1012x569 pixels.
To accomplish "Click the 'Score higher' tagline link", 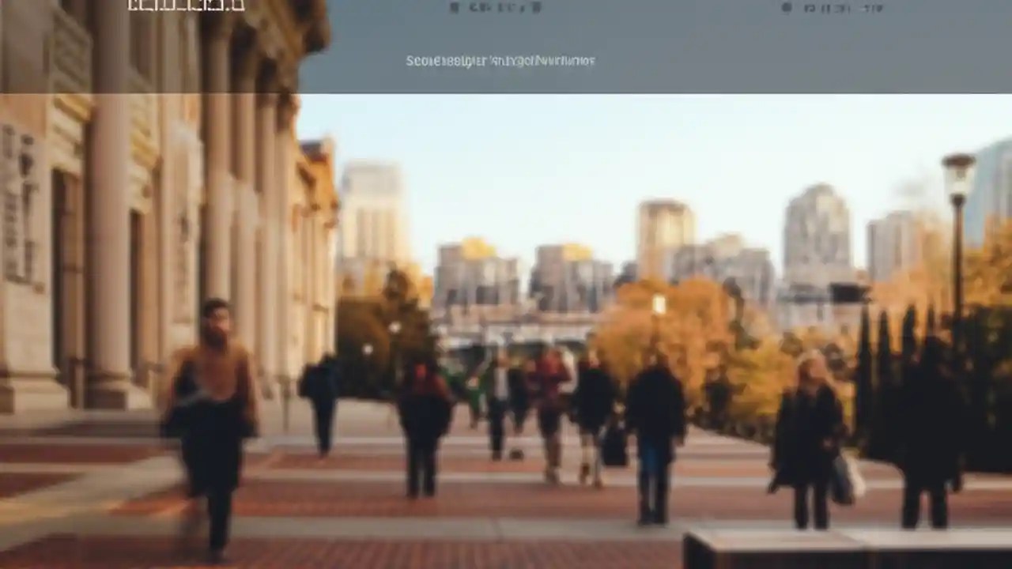I will pyautogui.click(x=500, y=60).
